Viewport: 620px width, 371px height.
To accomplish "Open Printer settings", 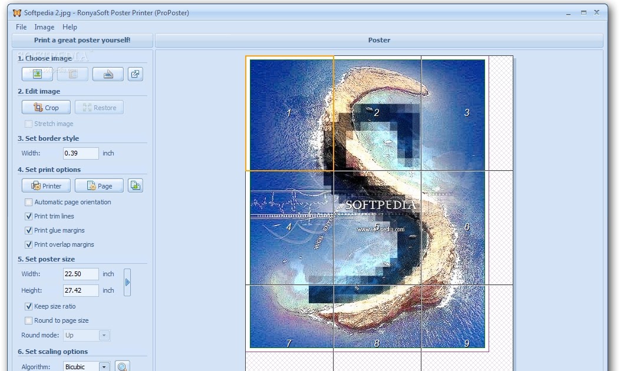I will click(46, 185).
